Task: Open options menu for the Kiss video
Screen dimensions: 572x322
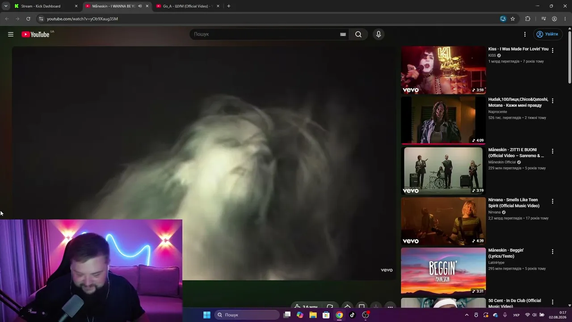Action: pyautogui.click(x=552, y=51)
